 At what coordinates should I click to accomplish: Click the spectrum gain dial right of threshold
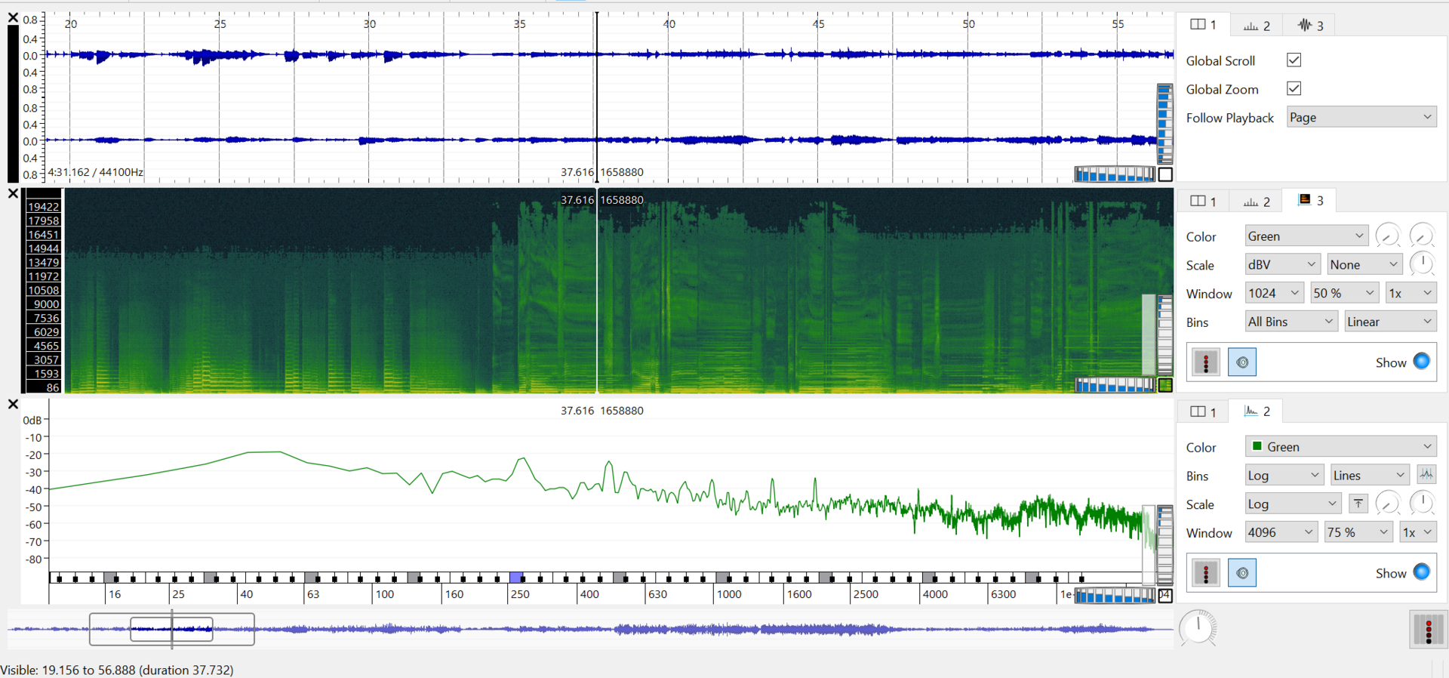(1422, 504)
